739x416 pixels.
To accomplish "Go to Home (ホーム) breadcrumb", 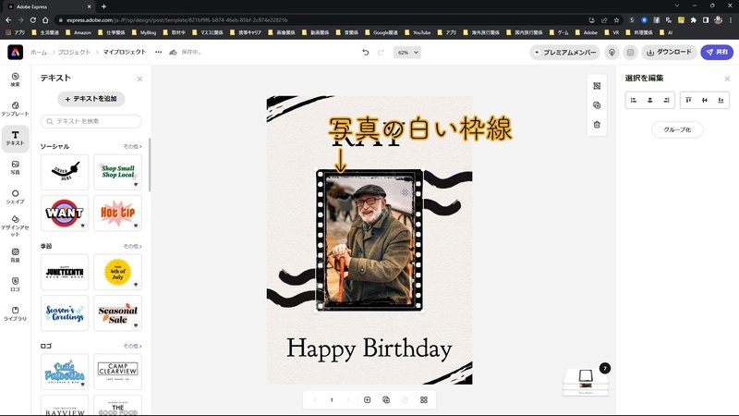I will 39,52.
